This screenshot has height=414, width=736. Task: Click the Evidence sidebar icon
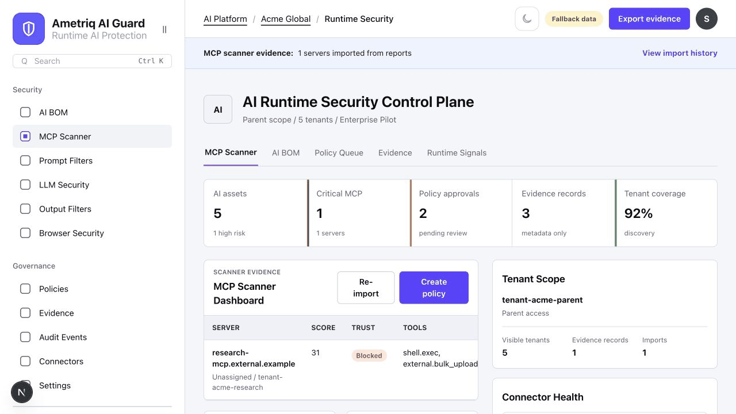coord(25,313)
